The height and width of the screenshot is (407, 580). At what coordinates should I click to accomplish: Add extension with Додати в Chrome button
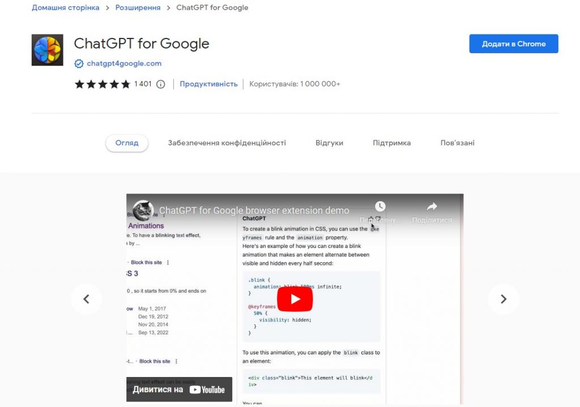click(x=514, y=44)
